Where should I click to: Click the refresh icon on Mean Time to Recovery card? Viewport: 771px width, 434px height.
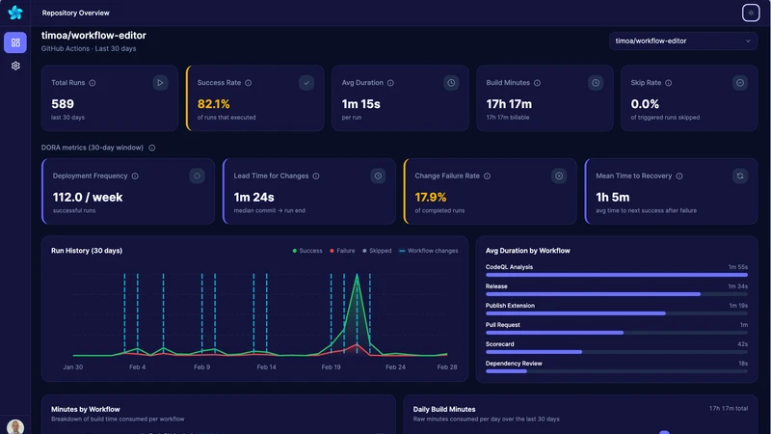point(740,176)
